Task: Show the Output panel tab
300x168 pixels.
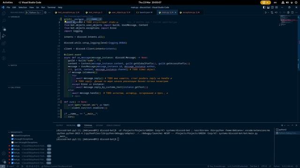Action: (60, 126)
